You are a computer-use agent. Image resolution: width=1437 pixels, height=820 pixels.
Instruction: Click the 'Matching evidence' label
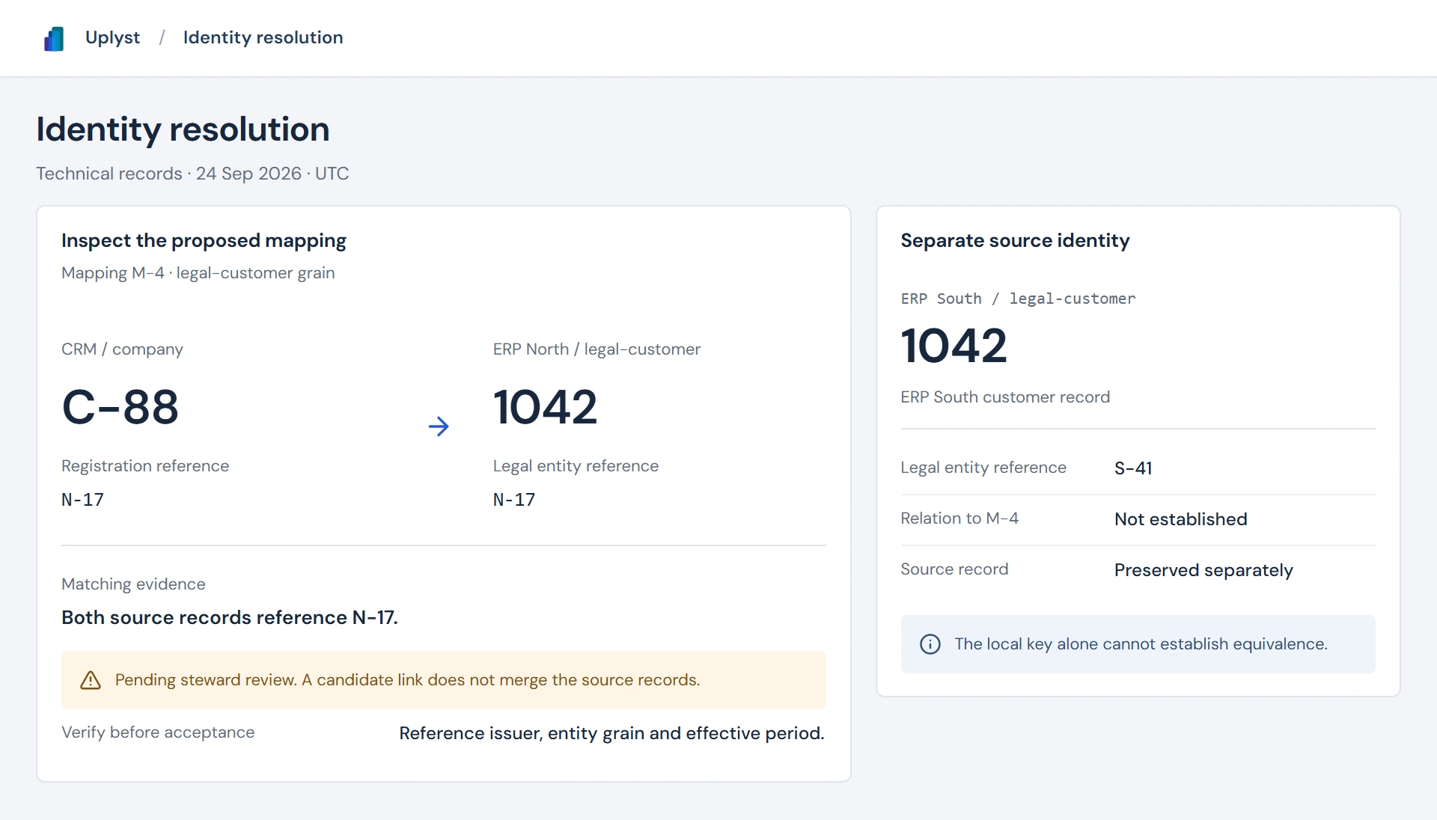[x=133, y=584]
